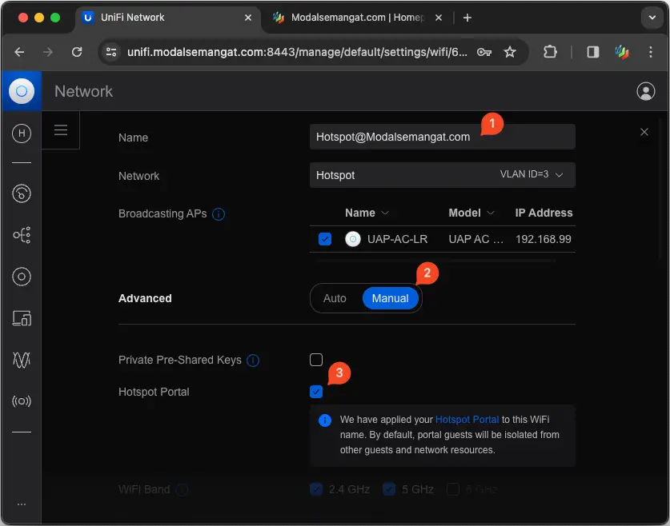
Task: Toggle the 6 GHz band checkbox
Action: [x=453, y=489]
